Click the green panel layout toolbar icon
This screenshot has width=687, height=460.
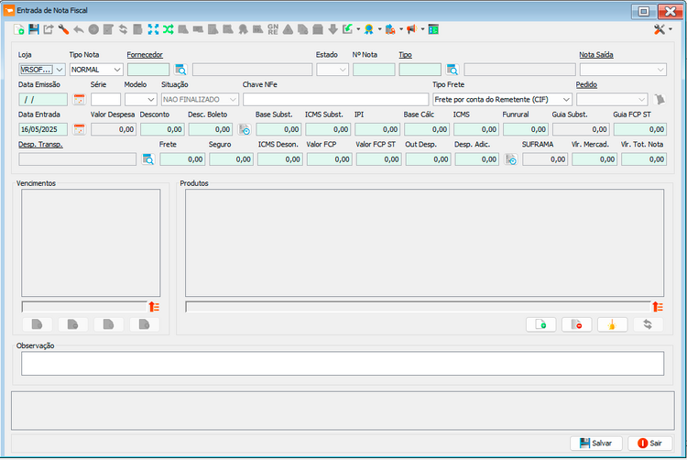[434, 30]
